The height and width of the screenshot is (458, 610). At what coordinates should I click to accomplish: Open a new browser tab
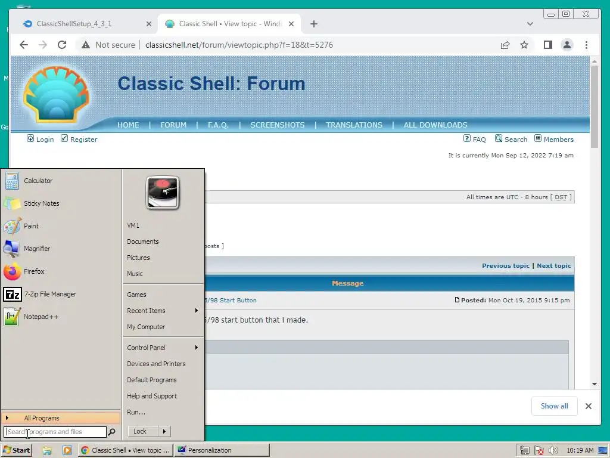pyautogui.click(x=314, y=24)
